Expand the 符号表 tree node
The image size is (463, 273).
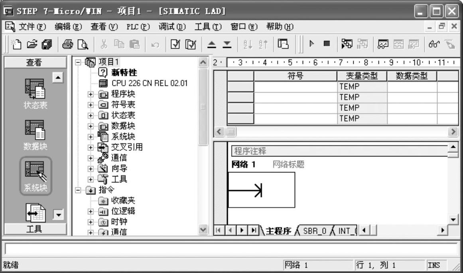(x=91, y=105)
